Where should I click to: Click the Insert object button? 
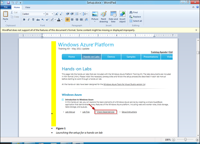(122, 17)
